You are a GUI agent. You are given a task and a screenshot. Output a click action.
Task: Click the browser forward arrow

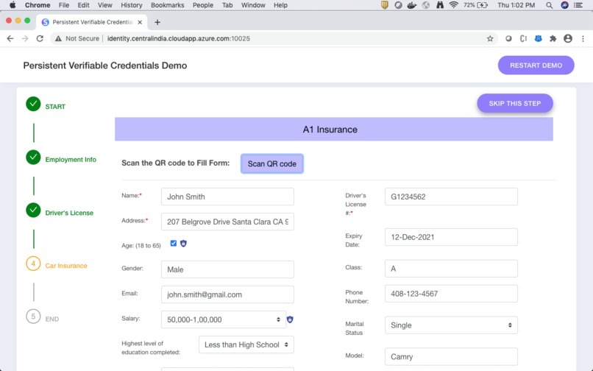[25, 38]
